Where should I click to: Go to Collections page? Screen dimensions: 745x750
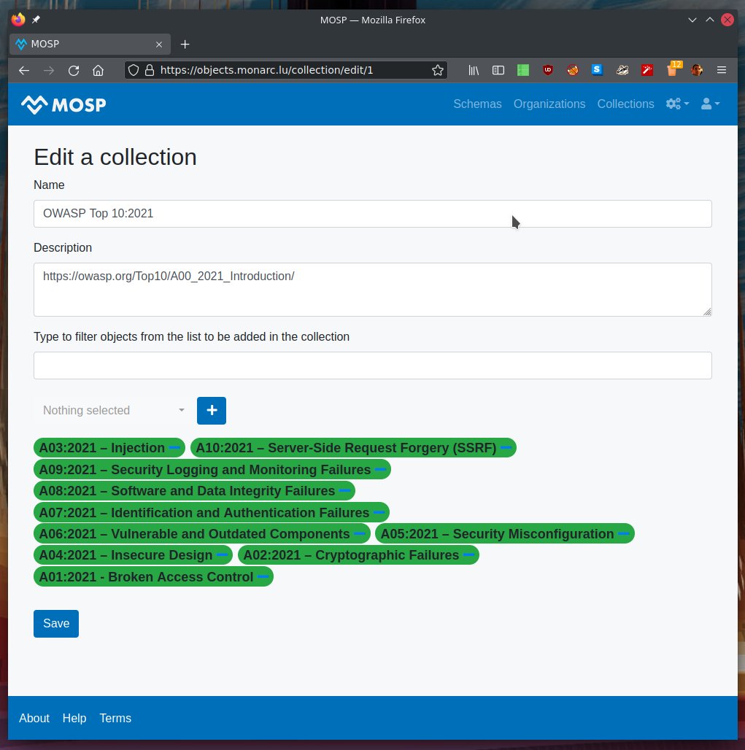click(625, 104)
